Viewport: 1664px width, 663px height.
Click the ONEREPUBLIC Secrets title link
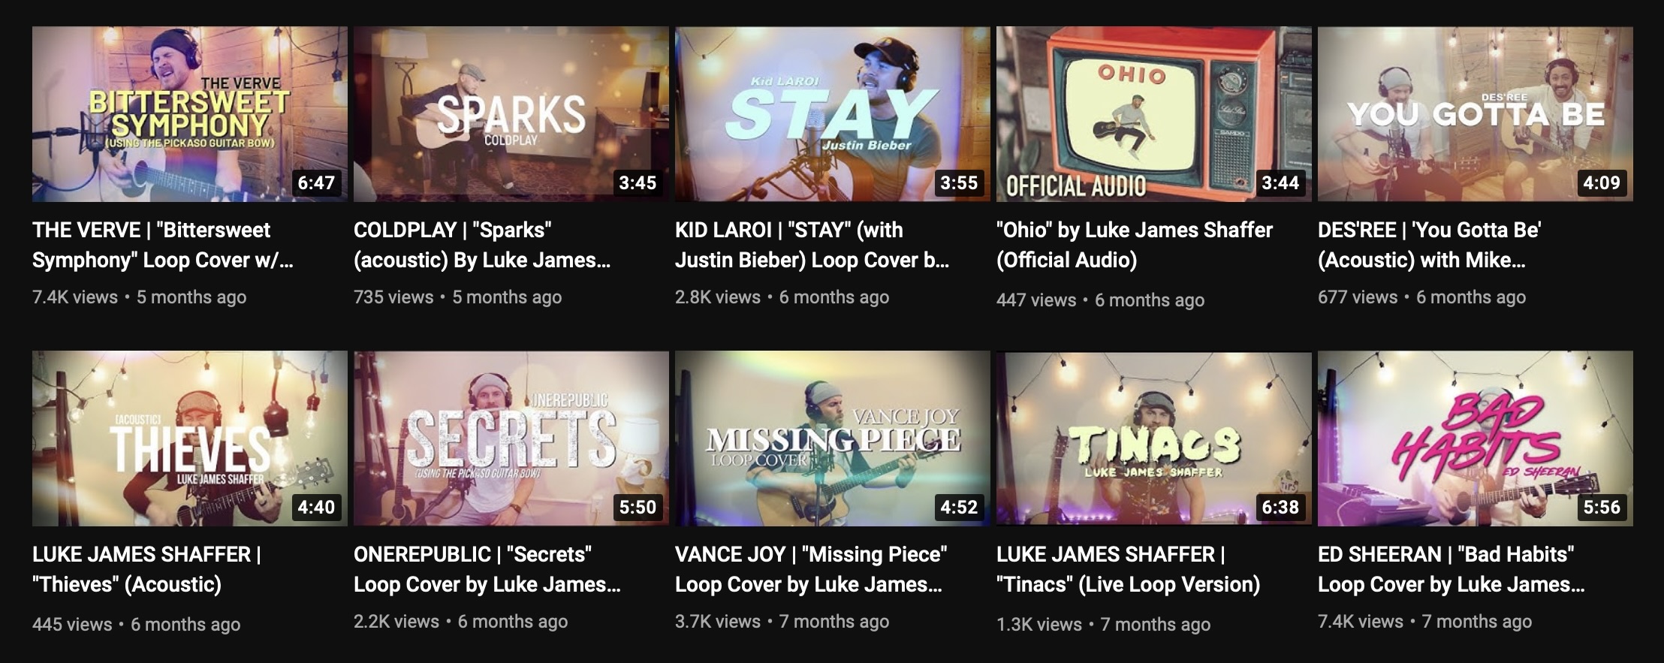pos(487,569)
